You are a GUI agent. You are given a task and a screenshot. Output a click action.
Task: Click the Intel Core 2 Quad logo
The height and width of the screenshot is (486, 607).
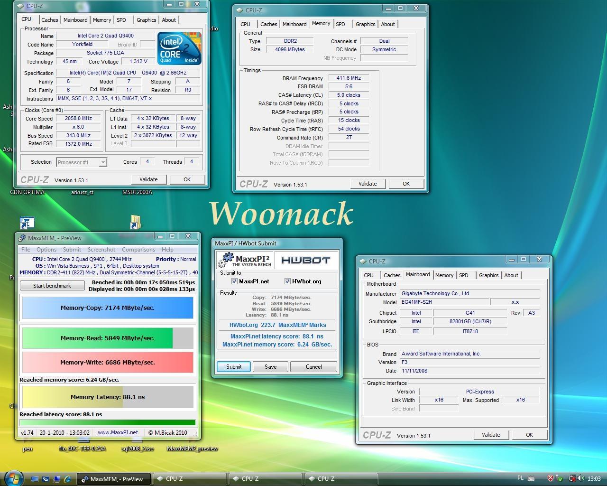pos(179,48)
